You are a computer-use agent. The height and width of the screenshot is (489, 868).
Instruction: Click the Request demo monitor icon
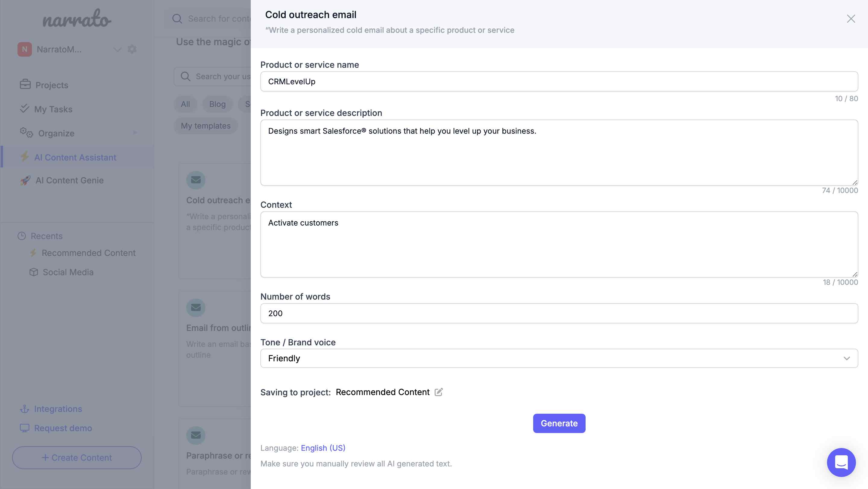point(25,428)
